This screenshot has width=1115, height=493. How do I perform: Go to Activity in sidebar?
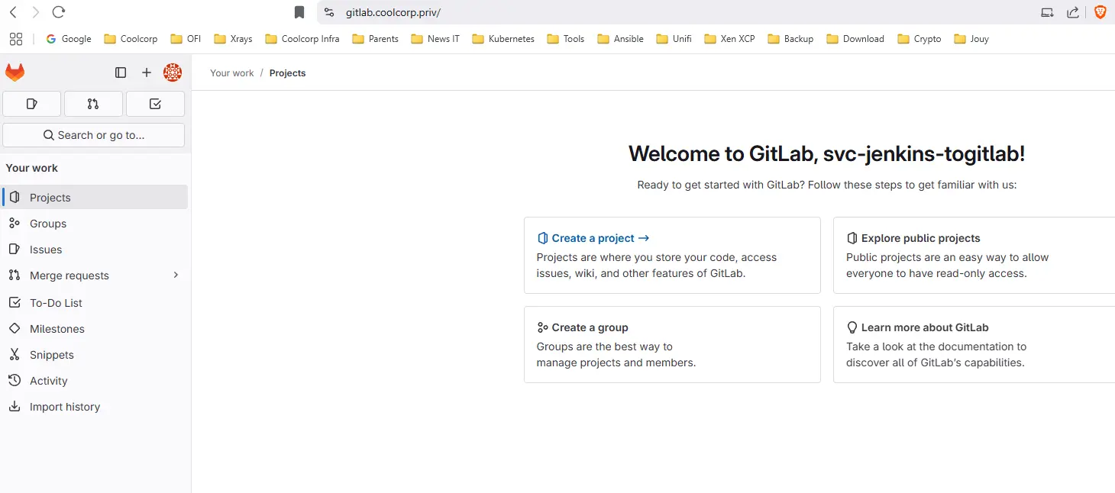49,381
